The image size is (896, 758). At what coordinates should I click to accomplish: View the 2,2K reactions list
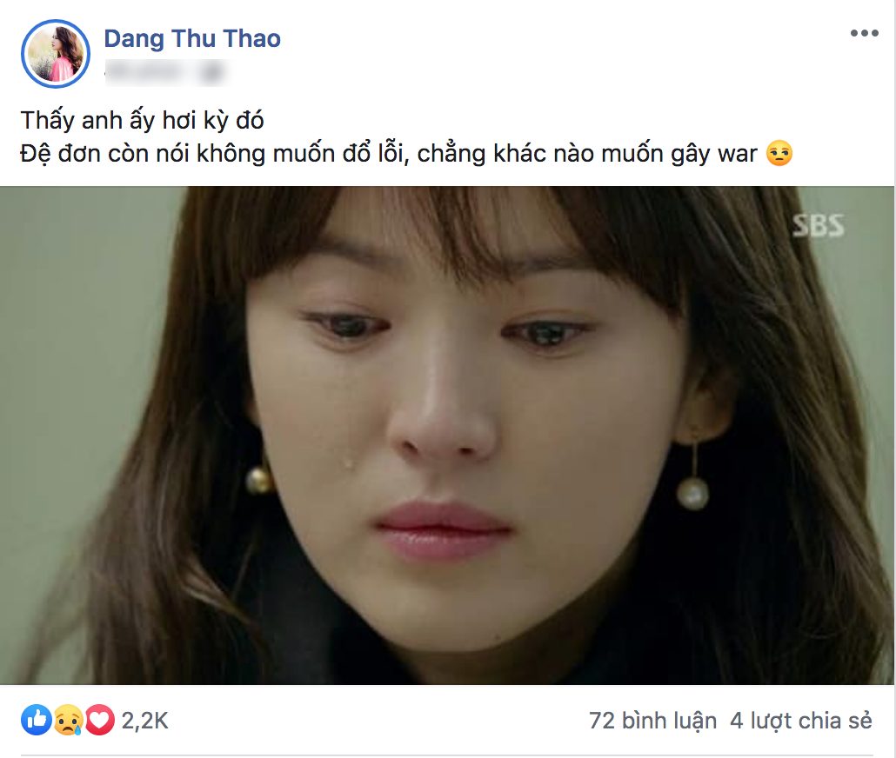tap(144, 721)
